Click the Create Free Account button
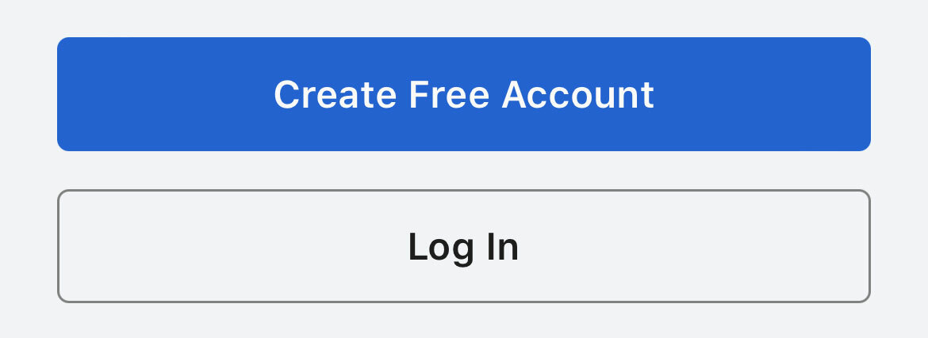The height and width of the screenshot is (338, 928). 463,94
